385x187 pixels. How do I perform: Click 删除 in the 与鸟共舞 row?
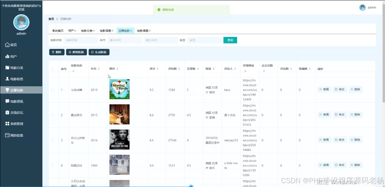[355, 90]
